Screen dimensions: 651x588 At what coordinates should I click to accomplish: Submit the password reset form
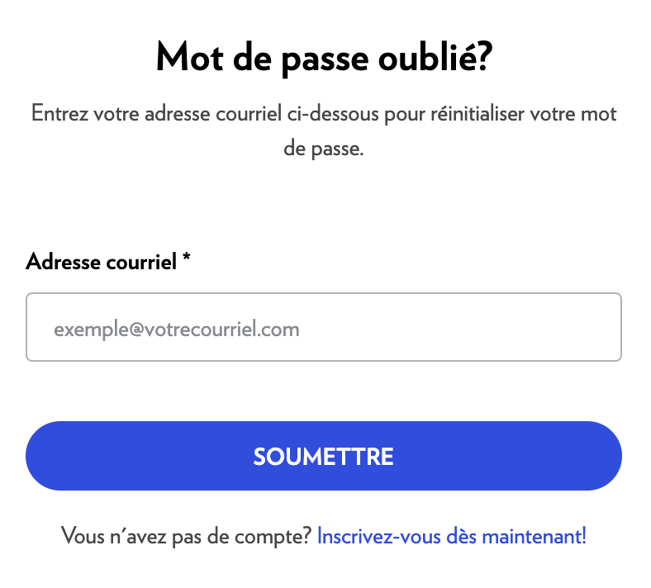coord(323,456)
